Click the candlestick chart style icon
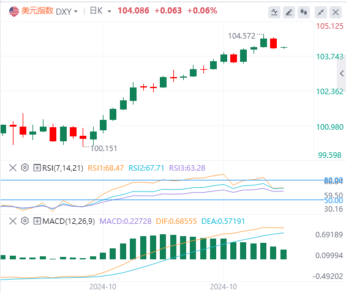The height and width of the screenshot is (293, 346). 304,12
